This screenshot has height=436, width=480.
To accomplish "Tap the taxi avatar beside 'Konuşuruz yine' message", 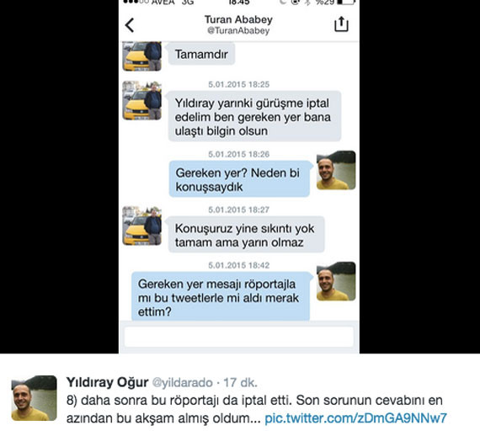I will click(x=142, y=226).
